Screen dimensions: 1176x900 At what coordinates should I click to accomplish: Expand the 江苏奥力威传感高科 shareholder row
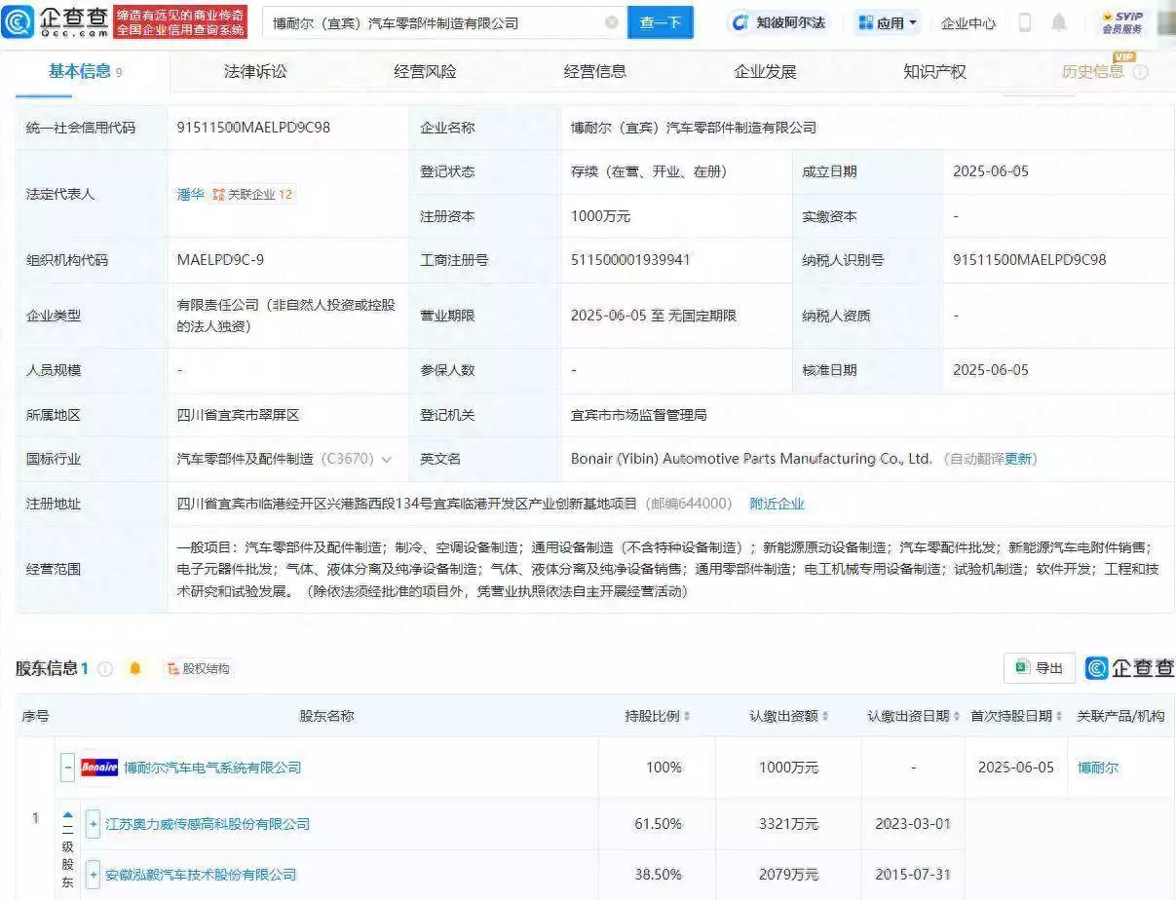pyautogui.click(x=92, y=823)
